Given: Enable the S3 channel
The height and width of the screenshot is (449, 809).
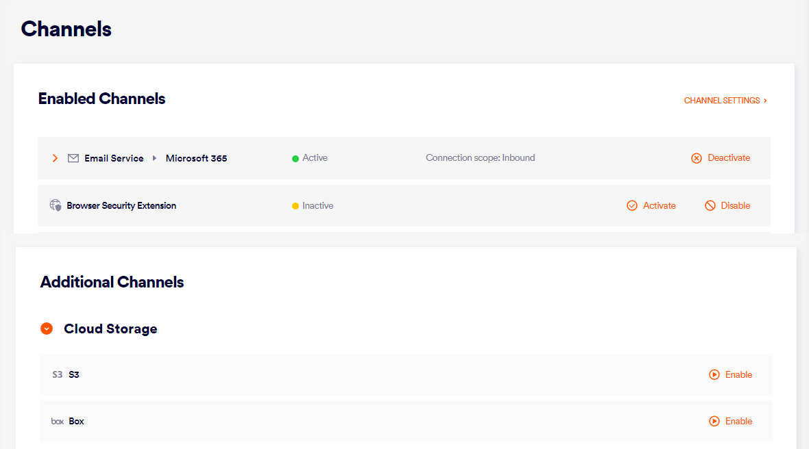Looking at the screenshot, I should 731,375.
